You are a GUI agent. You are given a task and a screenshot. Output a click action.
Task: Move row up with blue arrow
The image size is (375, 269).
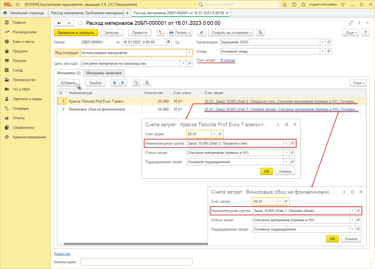115,83
